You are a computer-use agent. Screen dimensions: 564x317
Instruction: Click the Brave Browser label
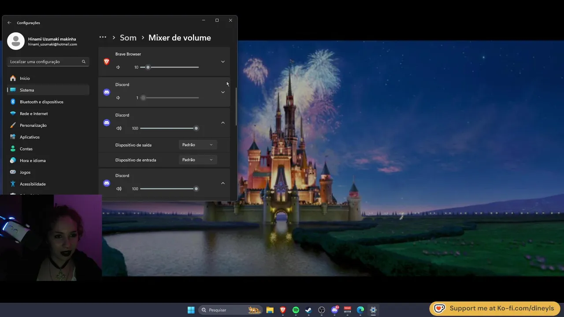[x=128, y=54]
